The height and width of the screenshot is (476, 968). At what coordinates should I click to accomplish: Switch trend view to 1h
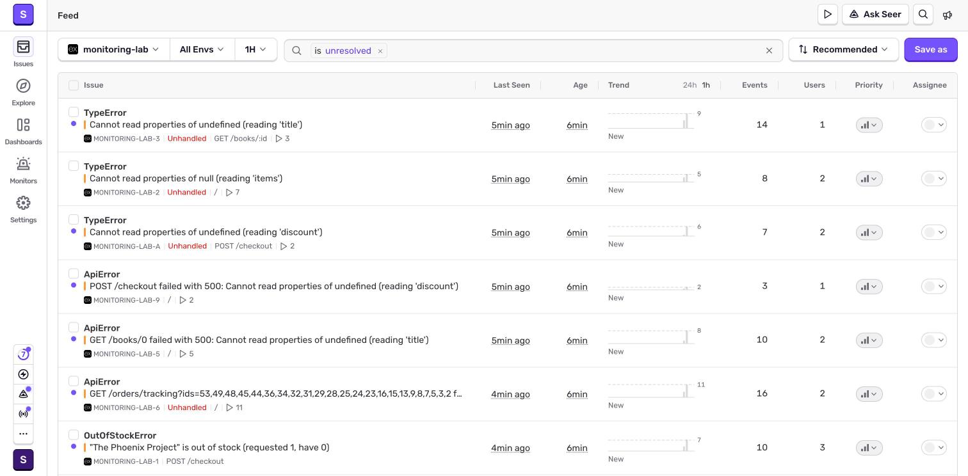pos(706,85)
